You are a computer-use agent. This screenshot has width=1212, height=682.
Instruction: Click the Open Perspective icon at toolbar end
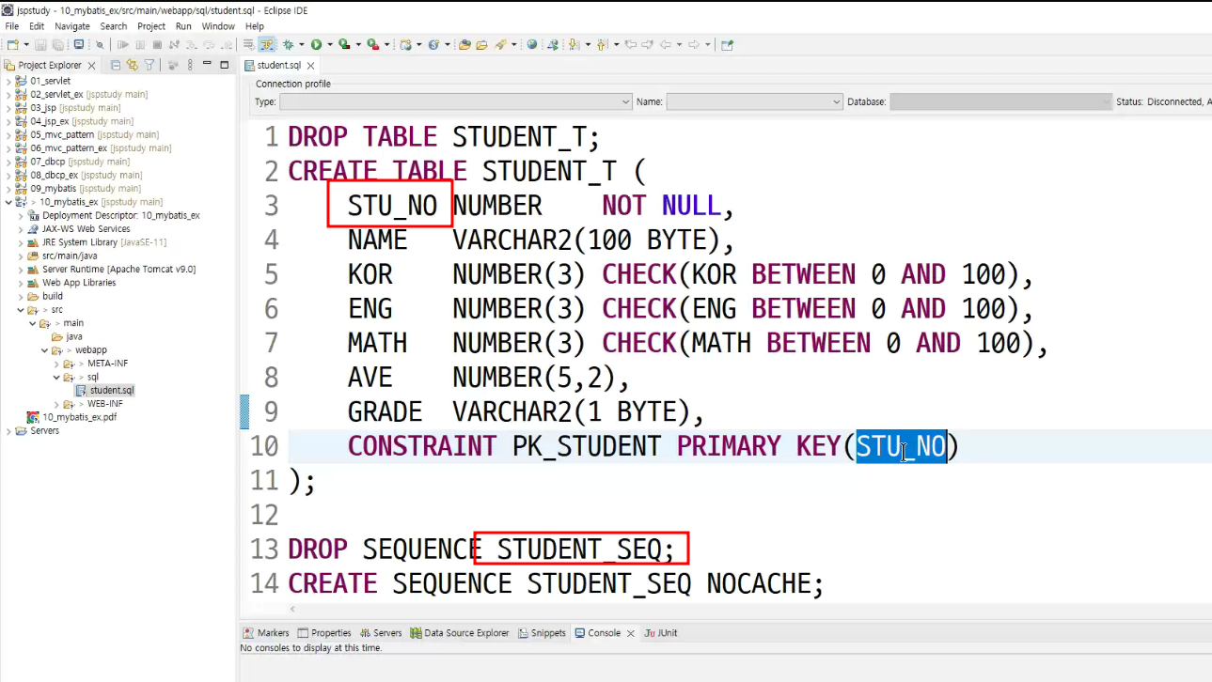point(727,44)
